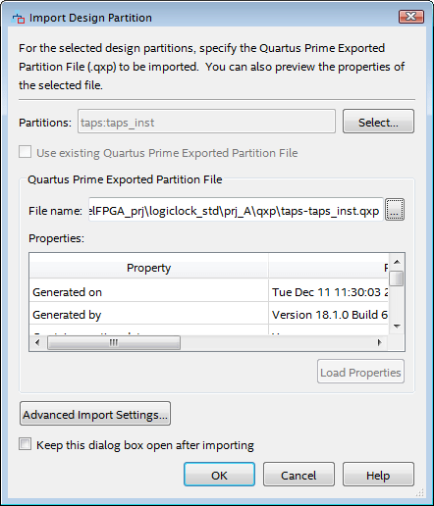Click the properties table scroll up arrow
The height and width of the screenshot is (506, 434).
397,262
